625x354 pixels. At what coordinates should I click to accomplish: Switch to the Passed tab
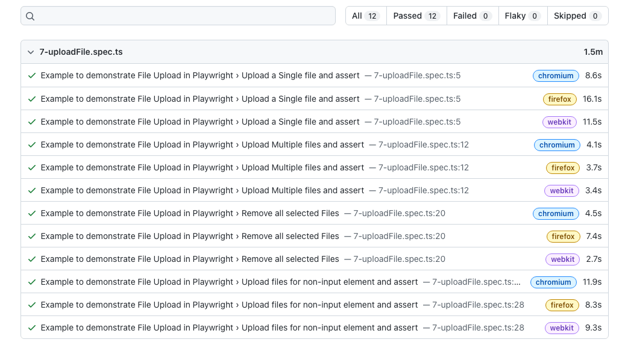(x=416, y=16)
